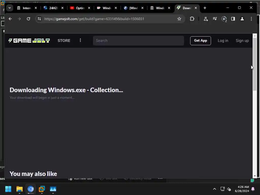Image resolution: width=260 pixels, height=195 pixels.
Task: Go to Game Jolt home logo
Action: coord(29,41)
